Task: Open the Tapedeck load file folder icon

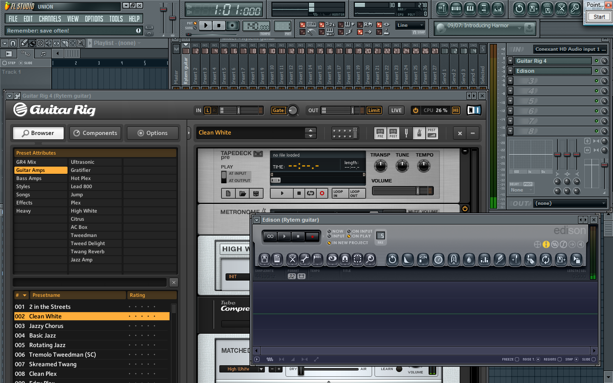Action: [242, 193]
